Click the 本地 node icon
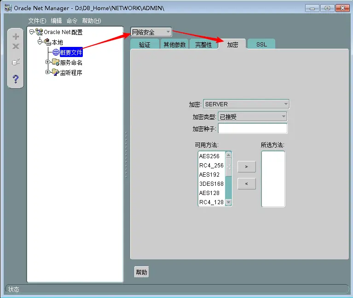Screen dimensions: 353x298 47,42
